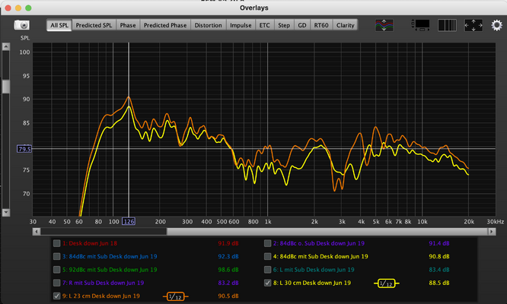The image size is (507, 304).
Task: Open the graph settings gear
Action: [x=496, y=25]
